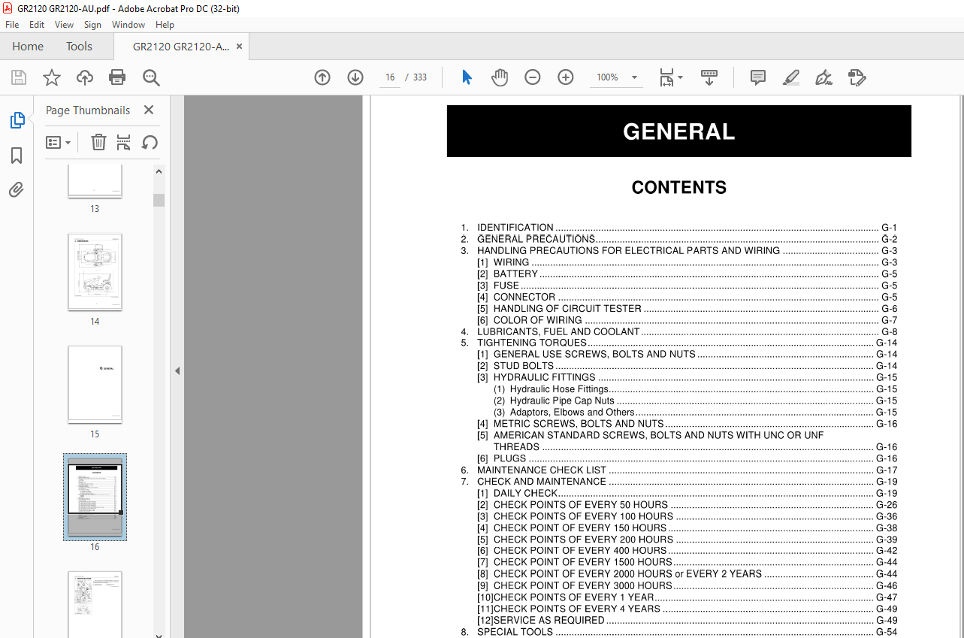
Task: Add a comment with the sticky note icon
Action: (x=758, y=77)
